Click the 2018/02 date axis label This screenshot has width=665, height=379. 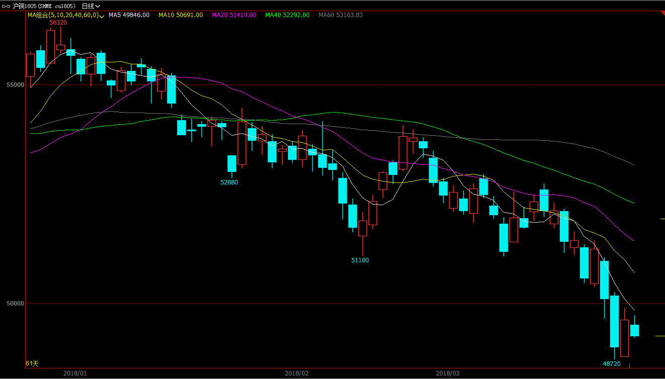[x=297, y=373]
